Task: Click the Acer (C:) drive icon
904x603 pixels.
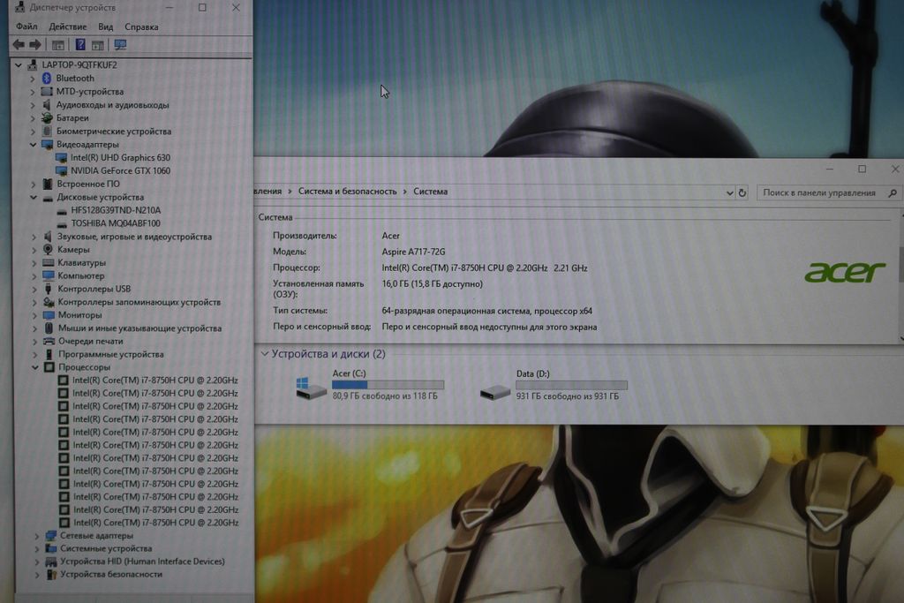Action: pos(312,388)
